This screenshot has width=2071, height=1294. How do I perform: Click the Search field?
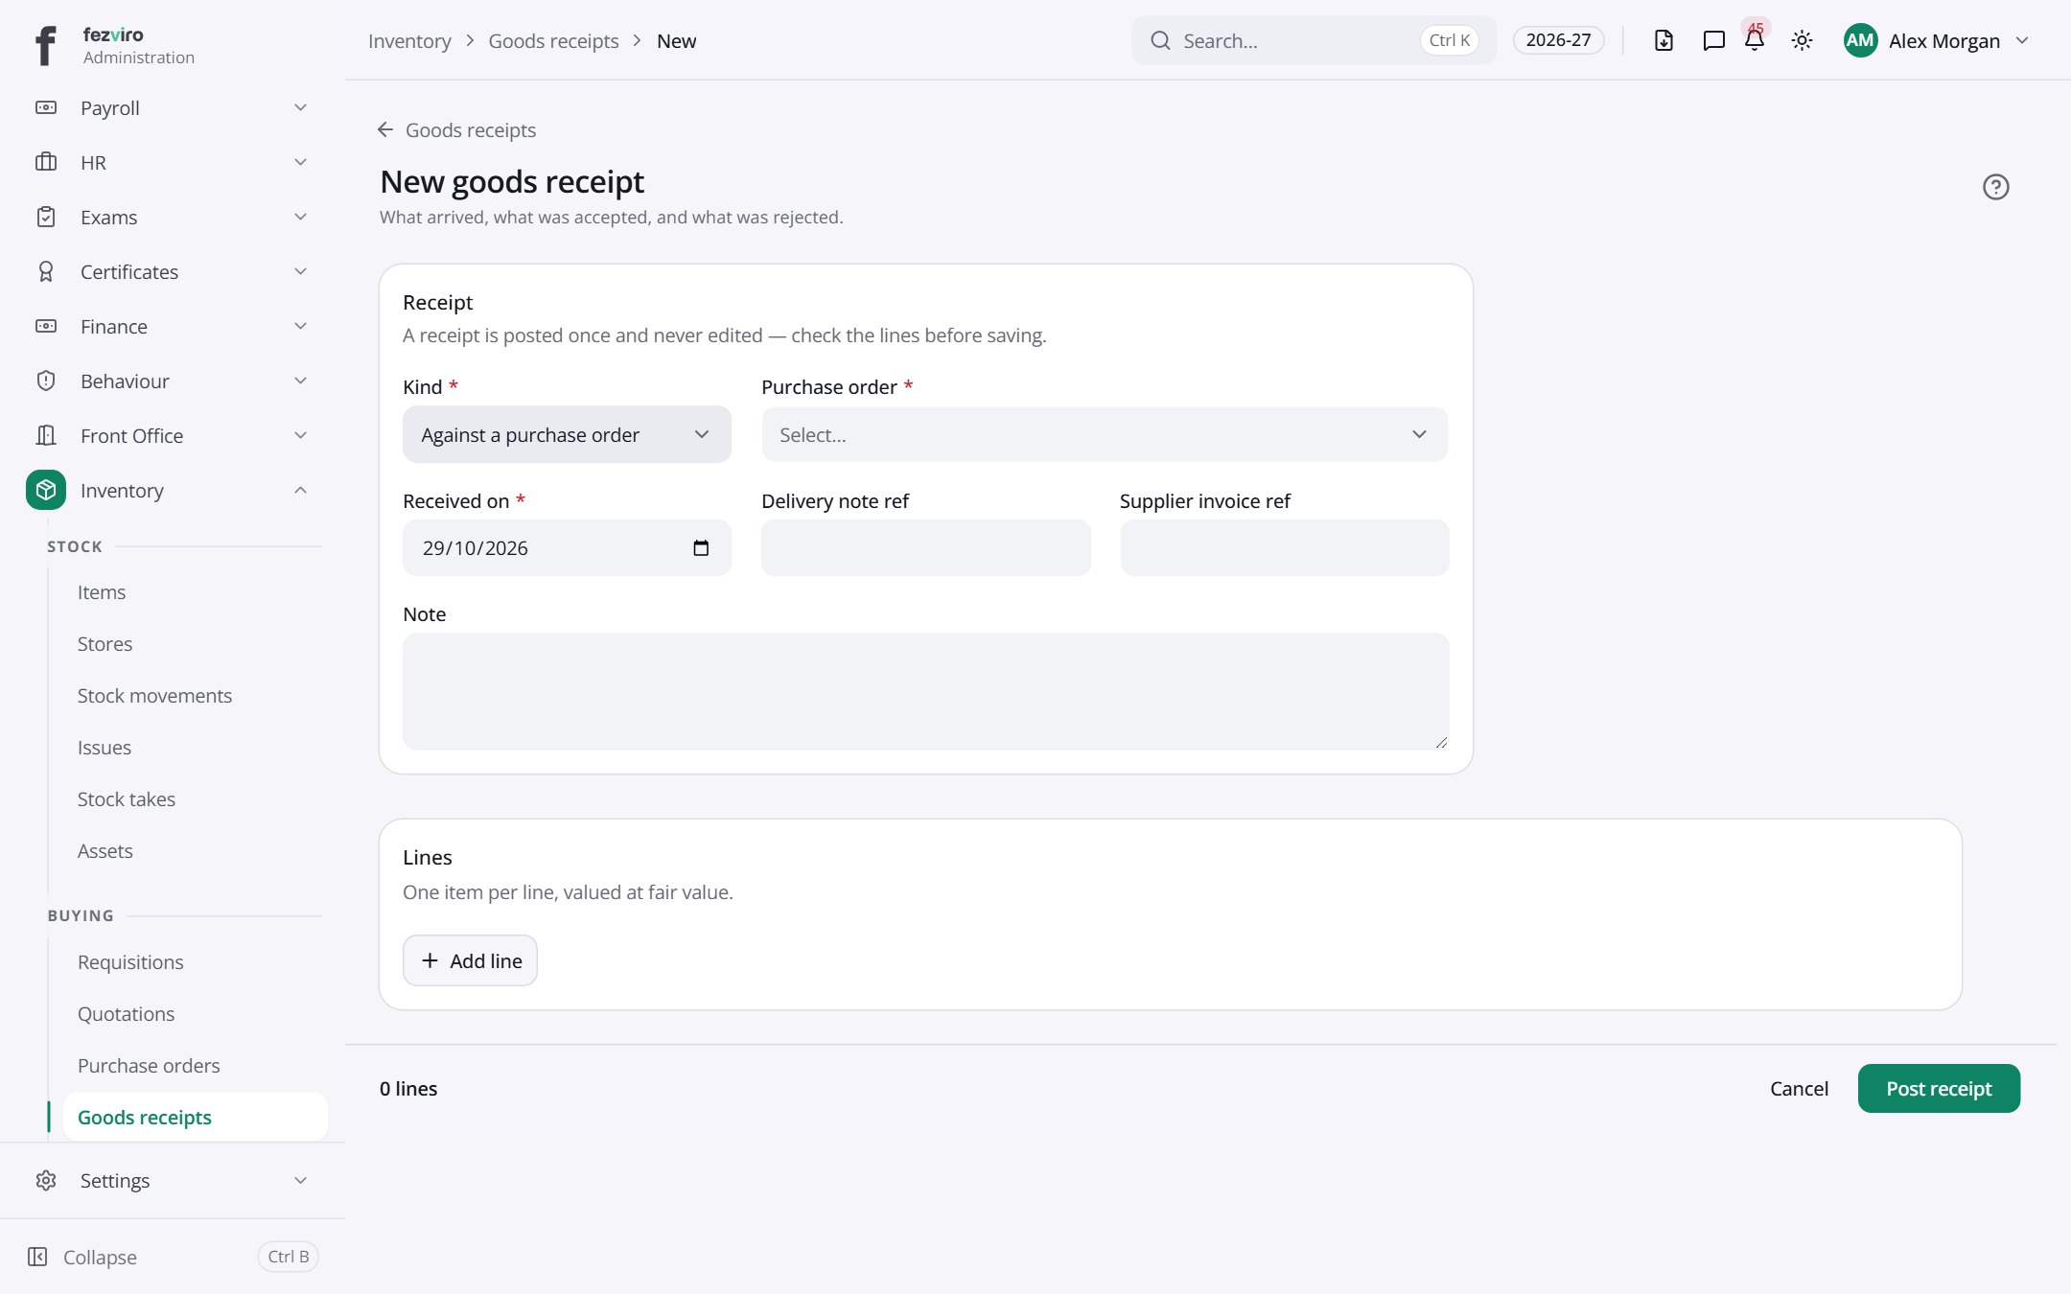[x=1314, y=40]
